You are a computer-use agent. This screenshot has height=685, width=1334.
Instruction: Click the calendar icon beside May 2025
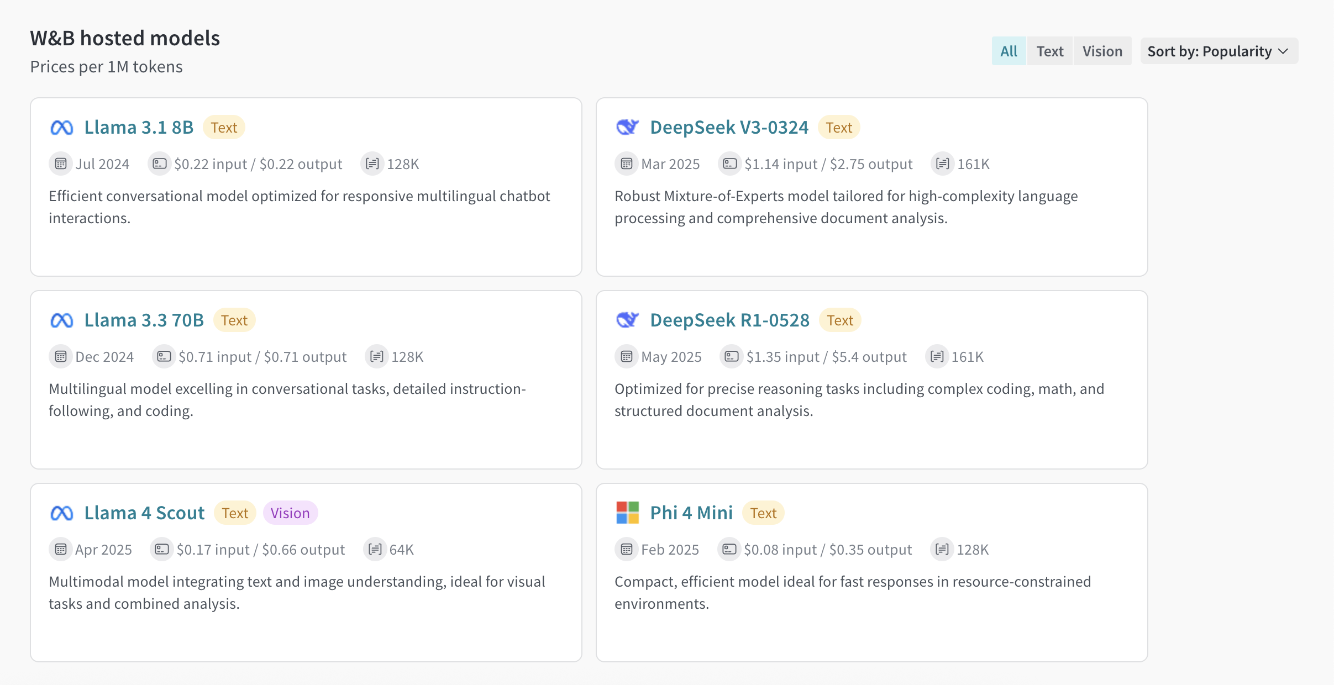click(626, 357)
